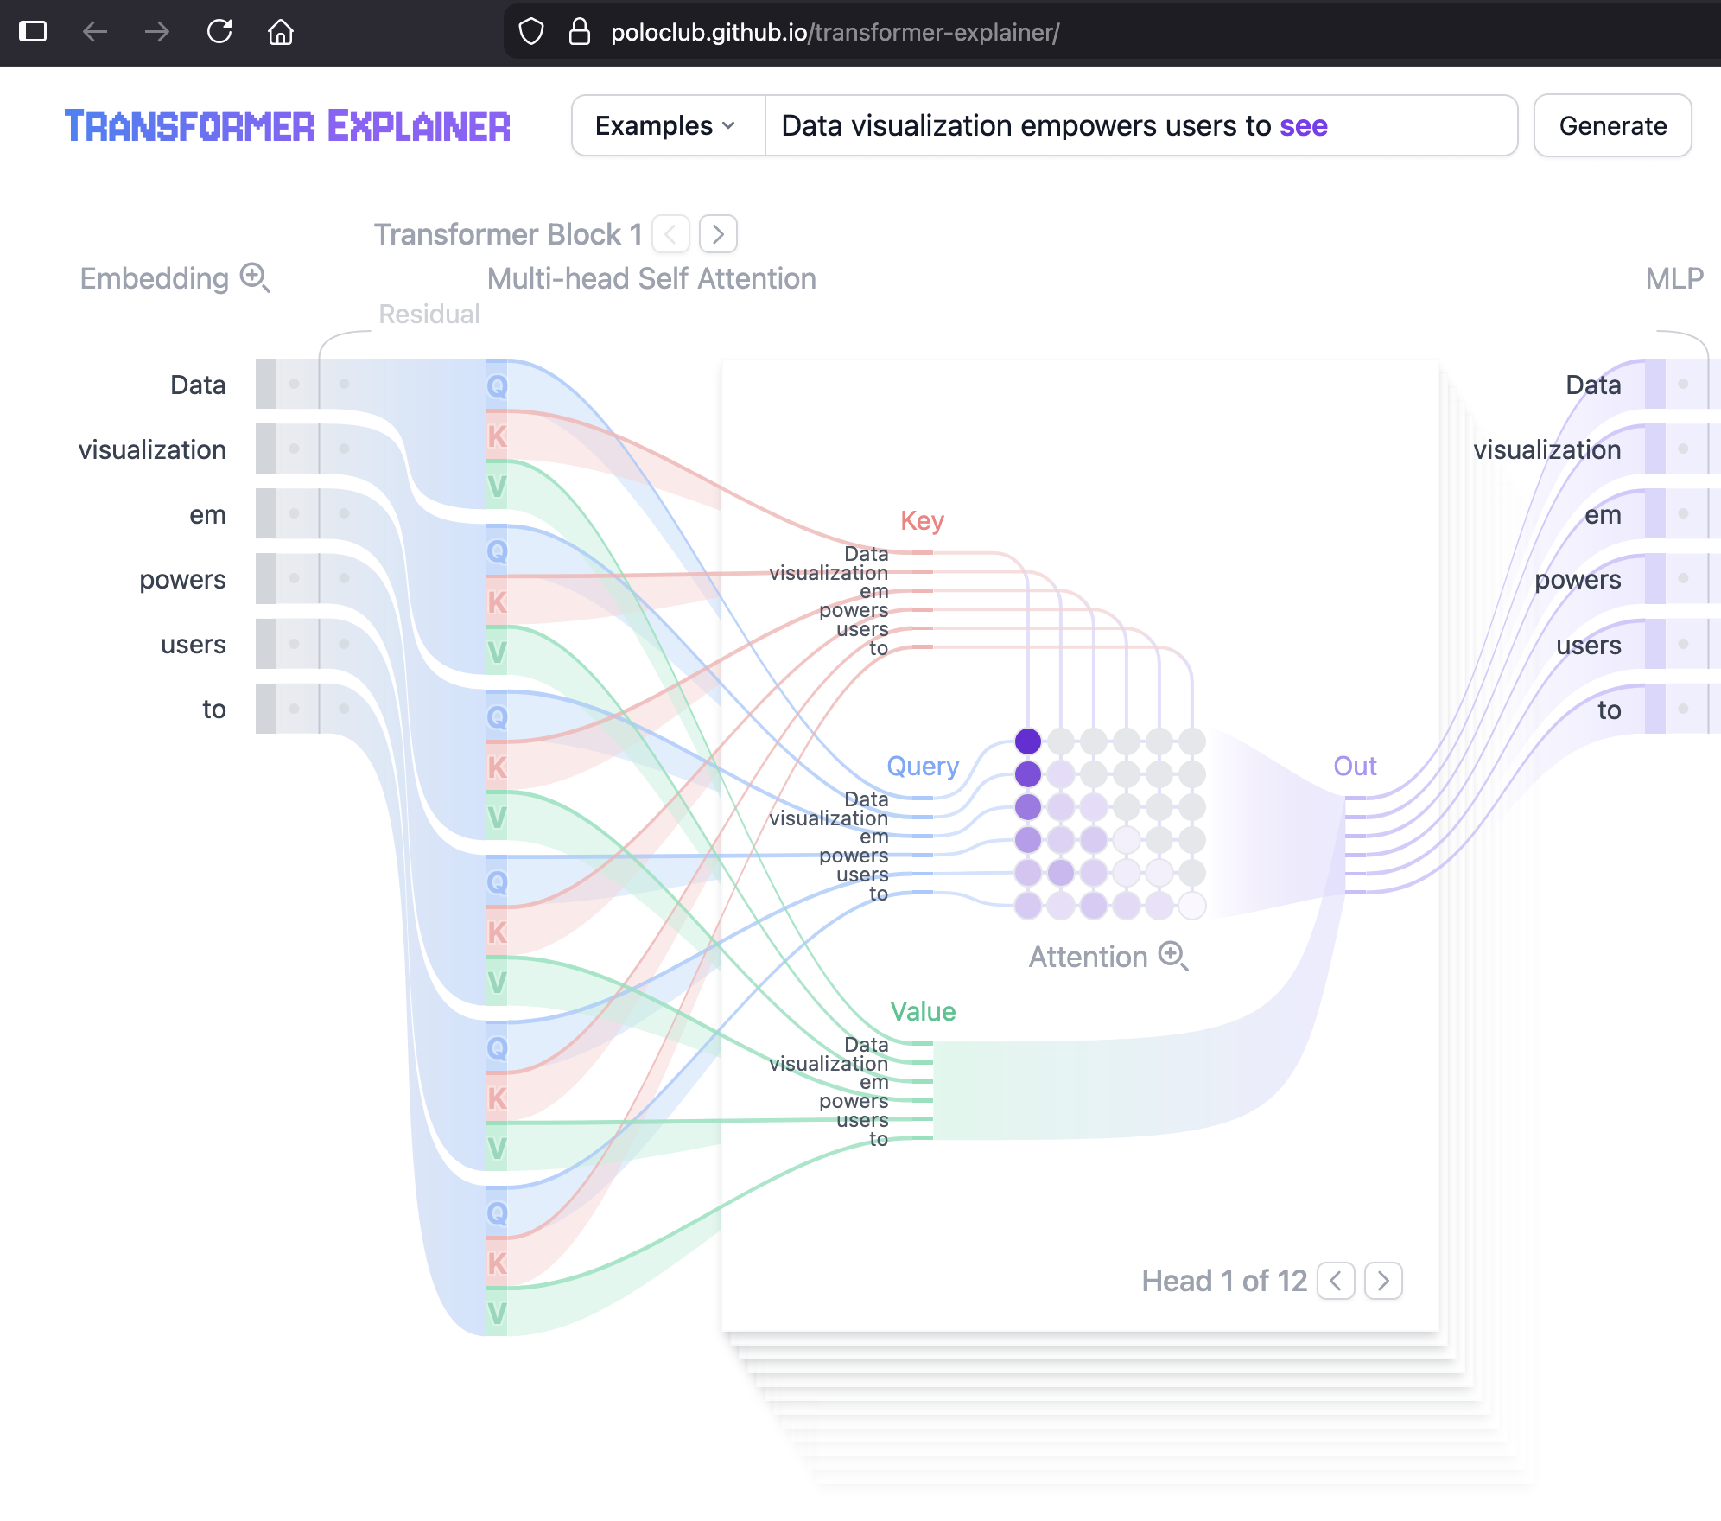Toggle the browser sidebar panel icon
This screenshot has width=1721, height=1521.
click(33, 32)
